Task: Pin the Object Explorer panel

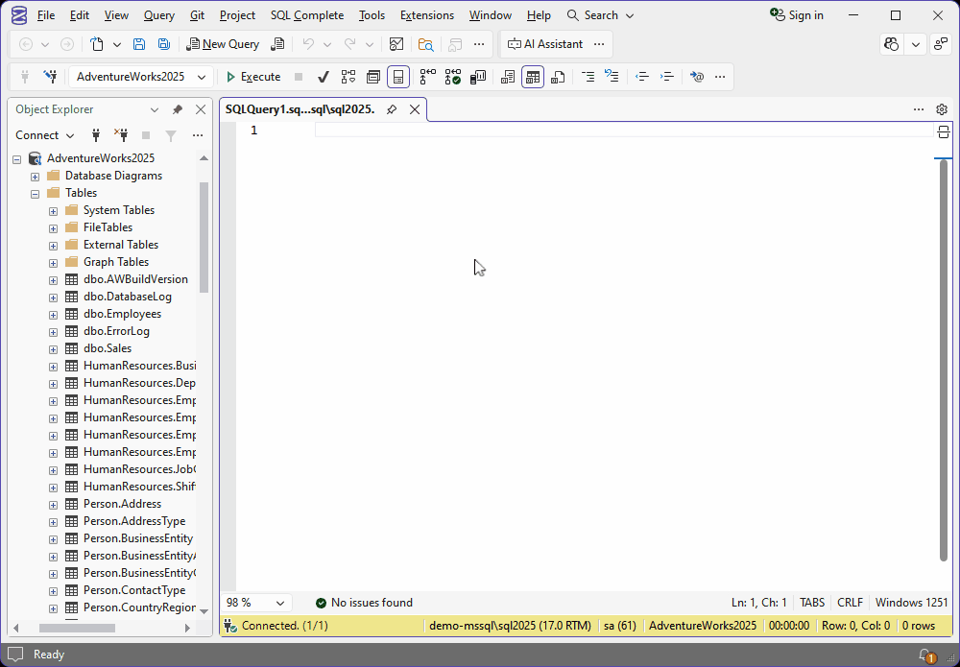Action: 178,109
